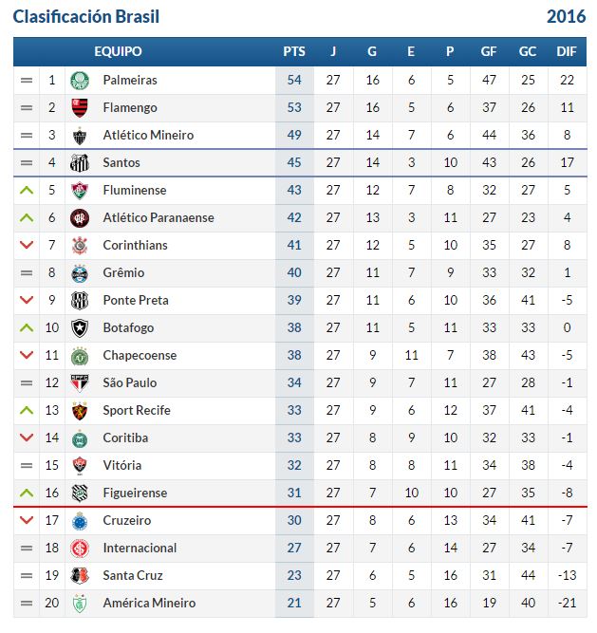
Task: Open the Atlético Mineiro team link
Action: [148, 136]
